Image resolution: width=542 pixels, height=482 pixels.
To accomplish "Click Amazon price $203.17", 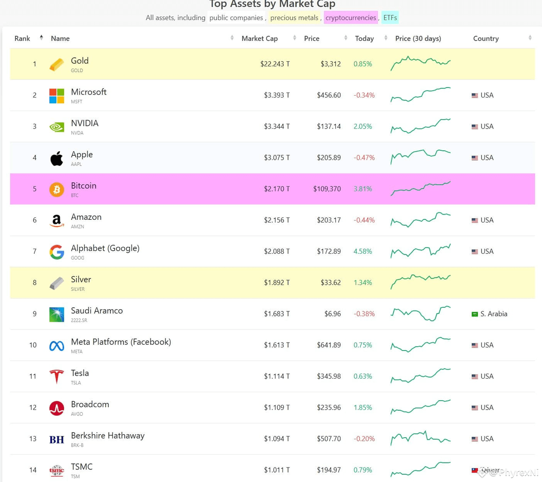I will click(x=329, y=220).
